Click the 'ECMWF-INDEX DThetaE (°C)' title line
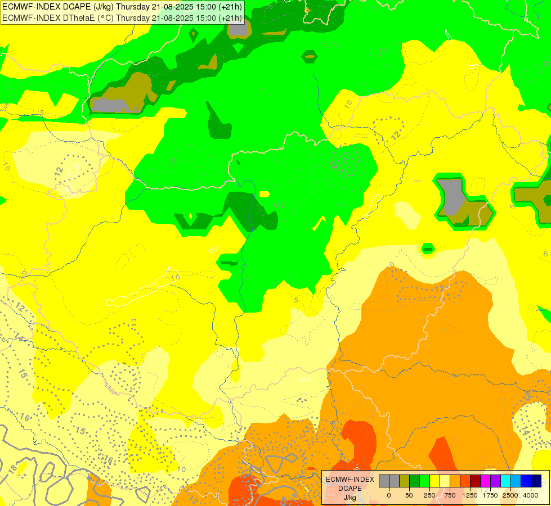Viewport: 551px width, 506px height. (122, 18)
